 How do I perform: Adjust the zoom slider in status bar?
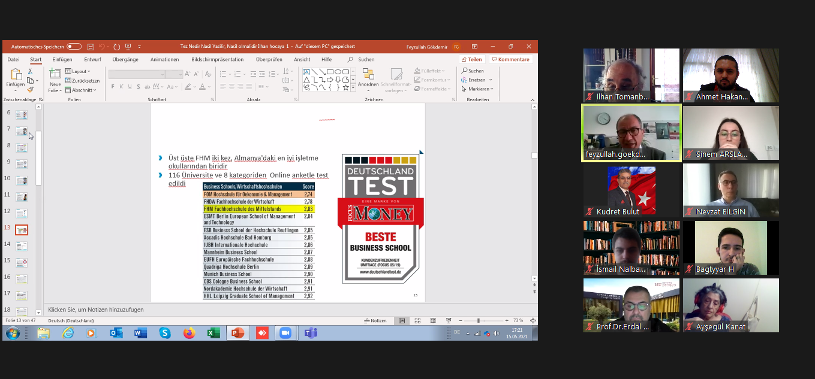(x=479, y=321)
